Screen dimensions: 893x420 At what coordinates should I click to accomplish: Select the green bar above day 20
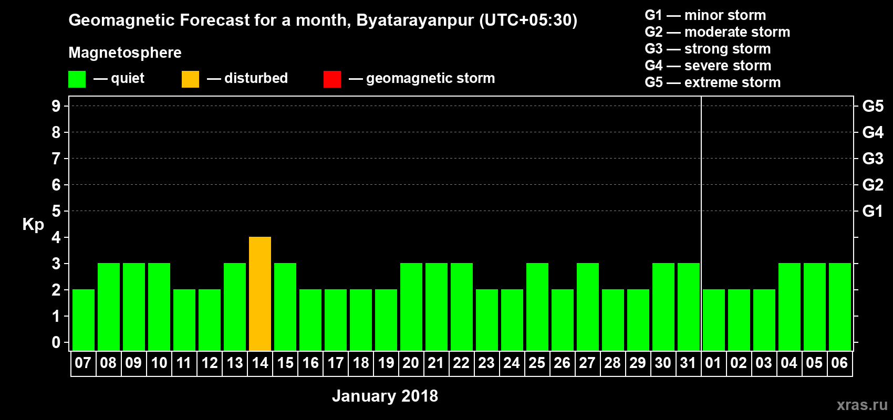pyautogui.click(x=411, y=307)
